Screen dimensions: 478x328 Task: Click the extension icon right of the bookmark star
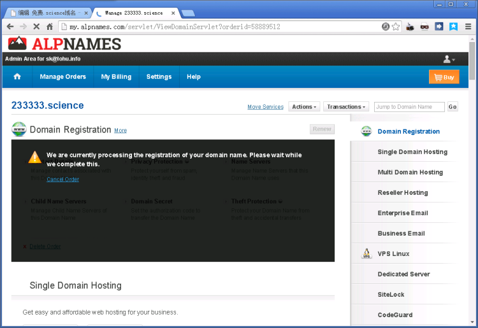tap(410, 27)
